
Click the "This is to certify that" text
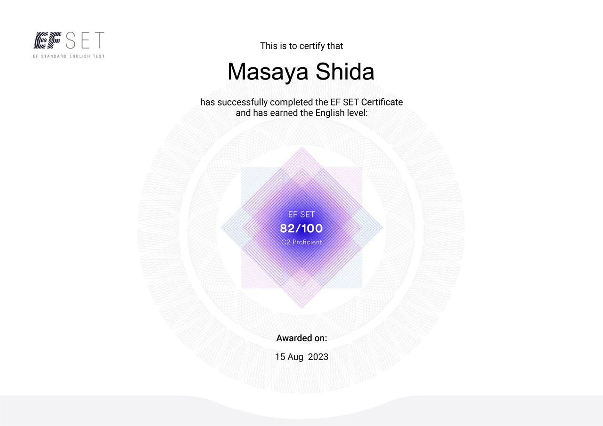[x=301, y=46]
